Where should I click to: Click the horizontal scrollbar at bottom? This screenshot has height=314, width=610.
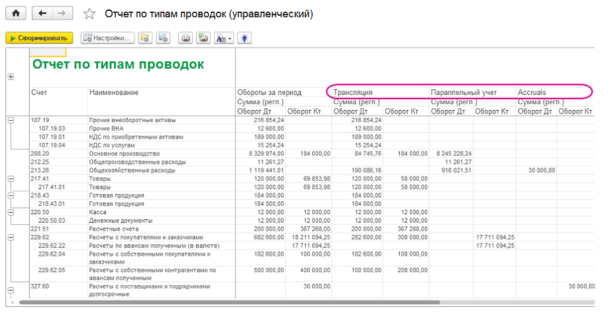[298, 303]
